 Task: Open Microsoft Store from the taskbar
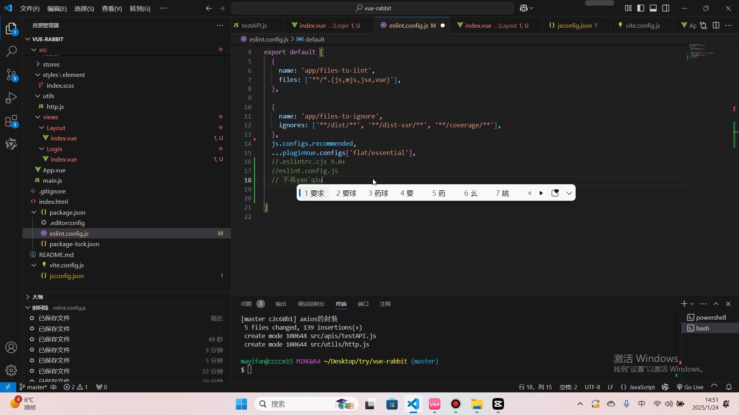click(x=392, y=404)
